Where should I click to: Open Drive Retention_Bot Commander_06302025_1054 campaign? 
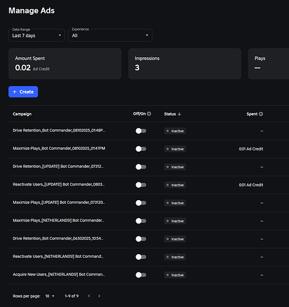tap(58, 238)
